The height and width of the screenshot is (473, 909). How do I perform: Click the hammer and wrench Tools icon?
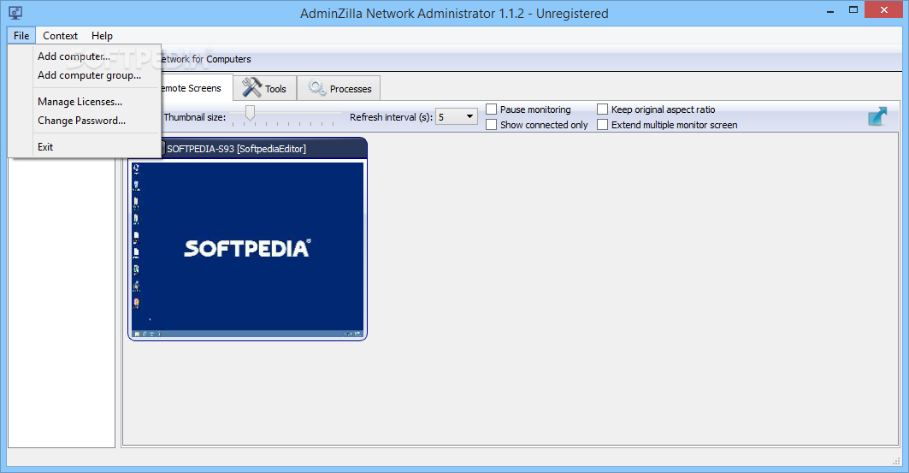(251, 87)
